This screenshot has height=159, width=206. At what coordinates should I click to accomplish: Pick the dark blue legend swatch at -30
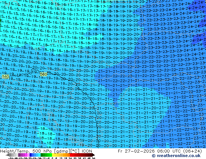(31, 155)
